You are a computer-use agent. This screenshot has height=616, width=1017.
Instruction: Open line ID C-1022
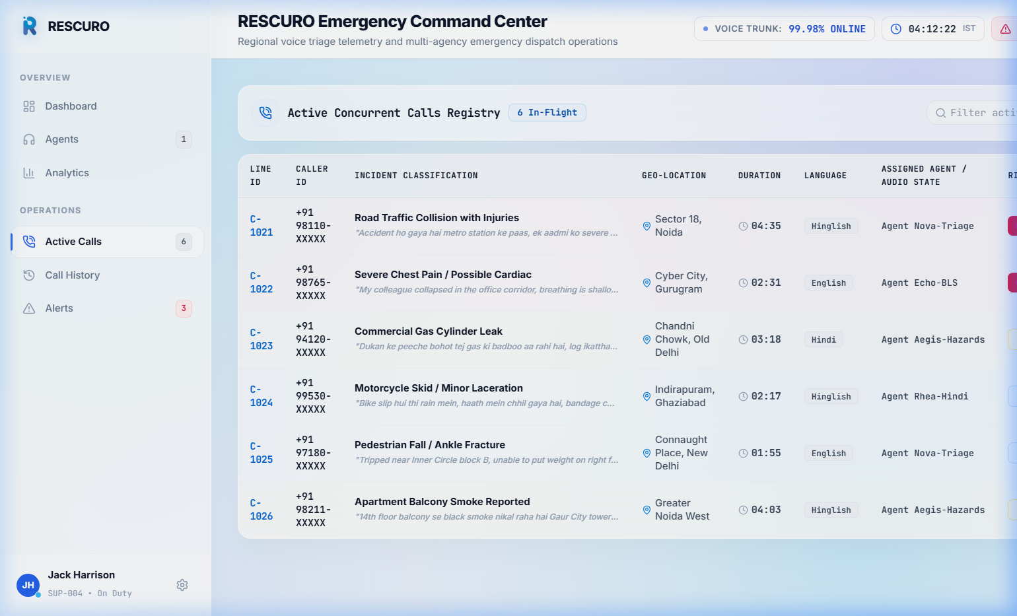262,283
